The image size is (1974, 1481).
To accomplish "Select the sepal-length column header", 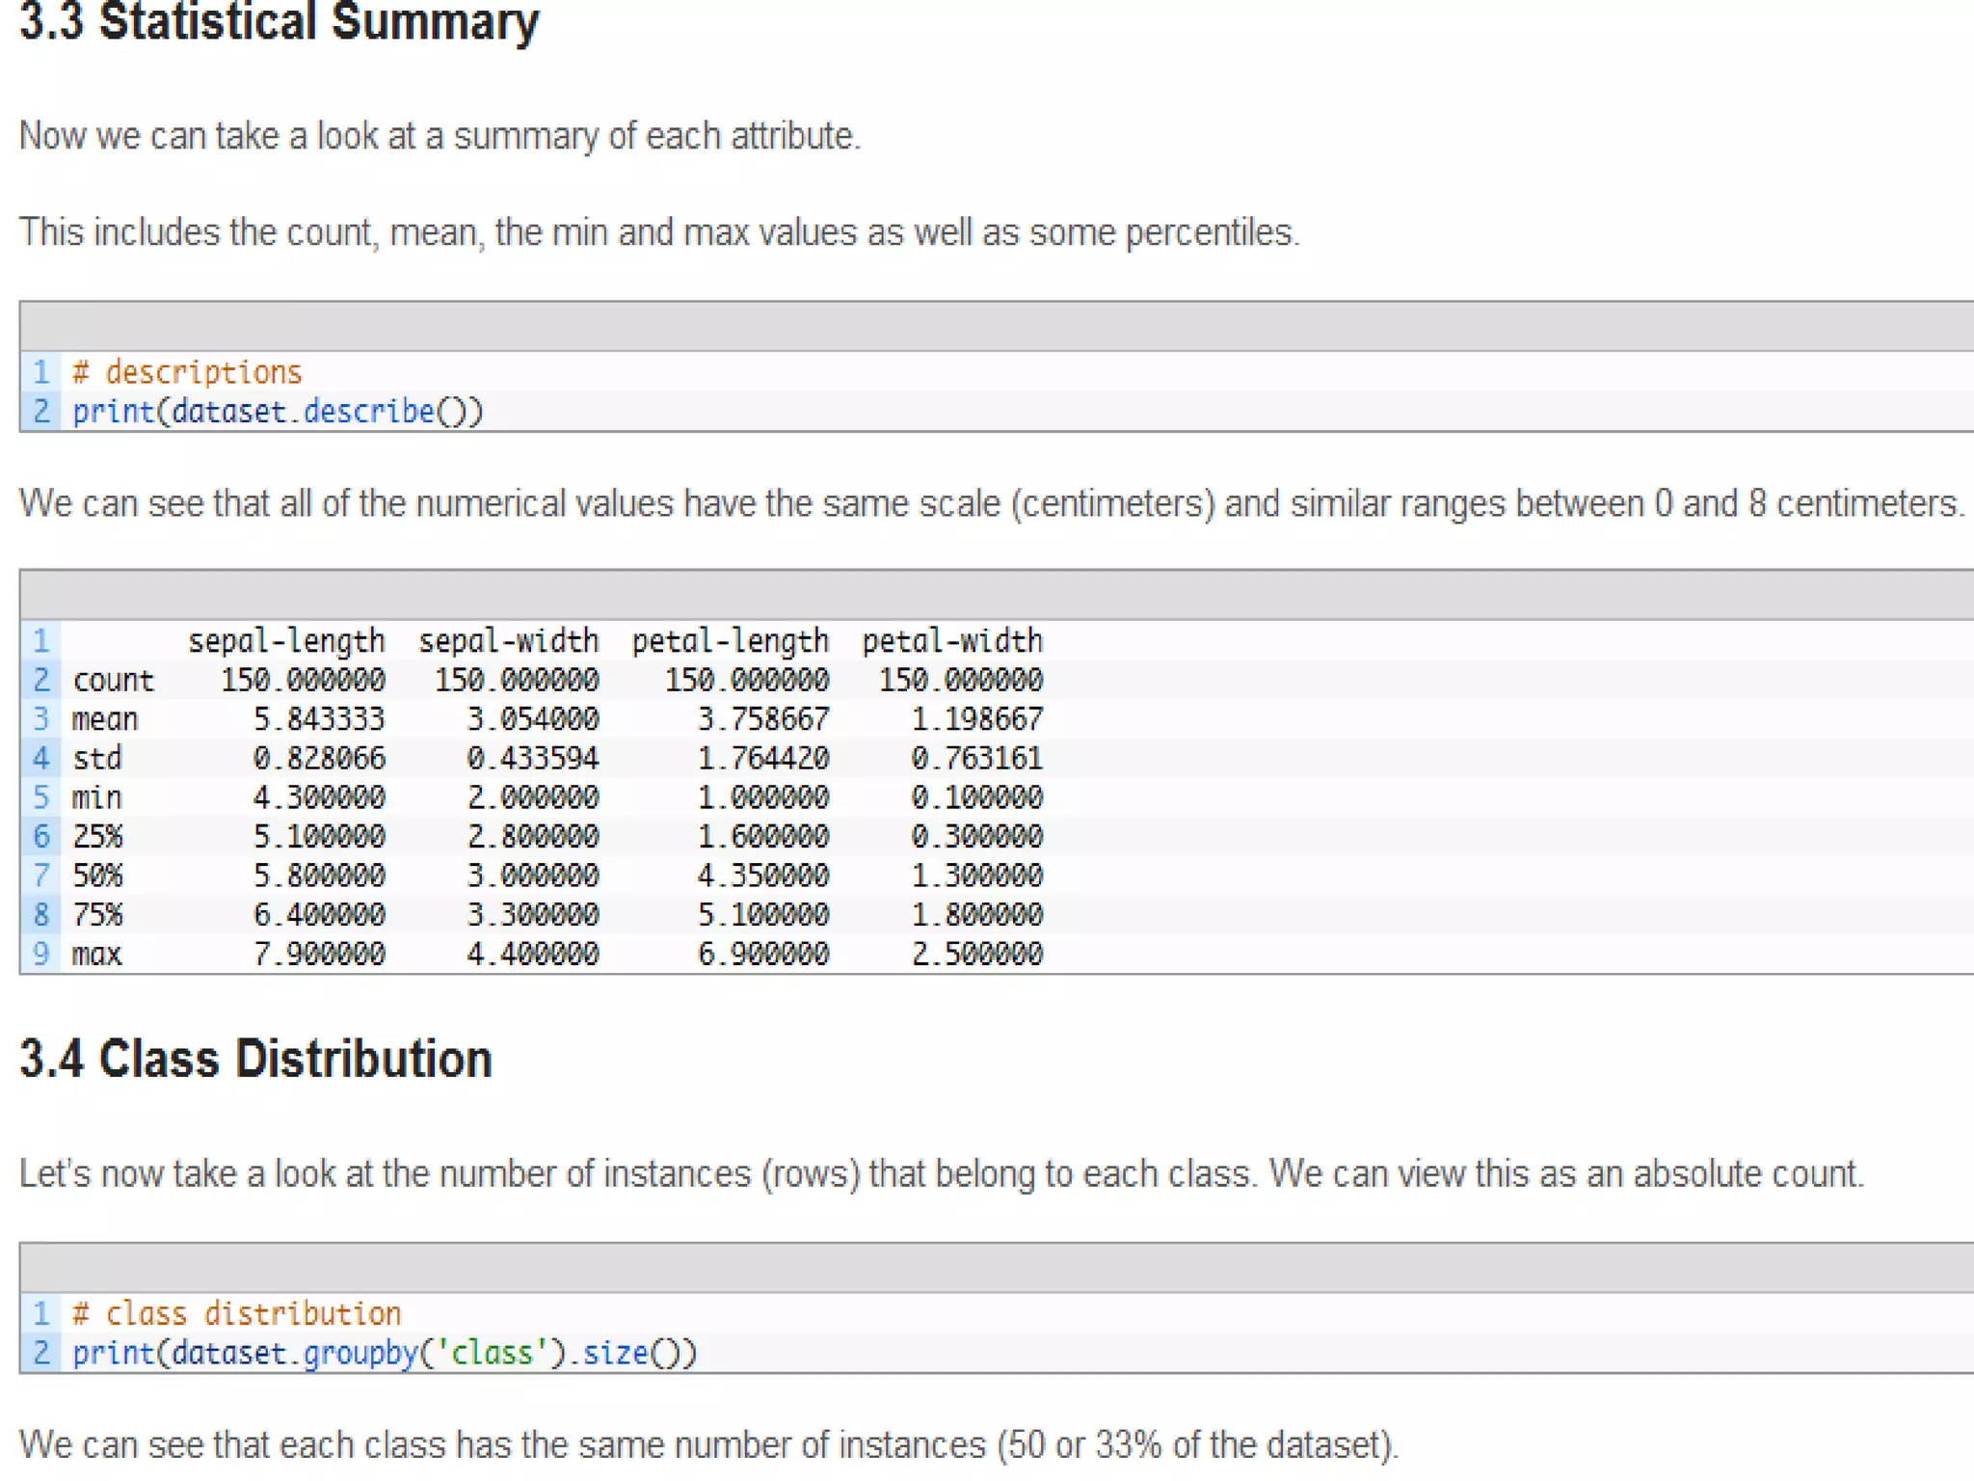I will [x=286, y=641].
